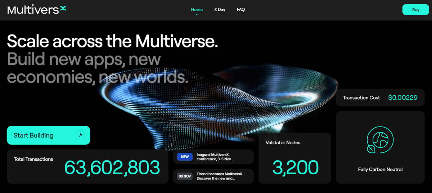Click the 3,200 validator count
Viewport: 432px width, 193px height.
point(295,167)
